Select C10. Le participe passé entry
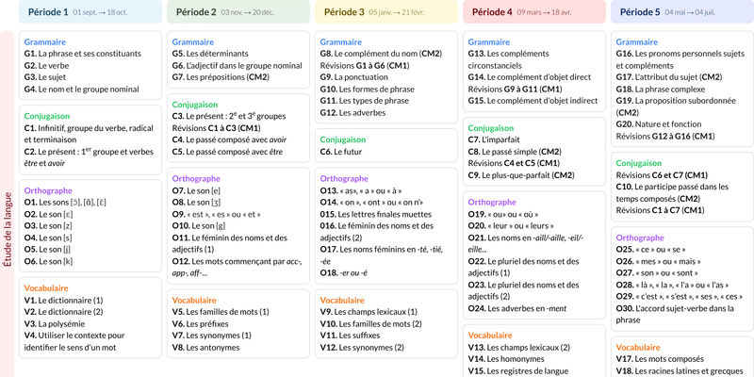 672,192
